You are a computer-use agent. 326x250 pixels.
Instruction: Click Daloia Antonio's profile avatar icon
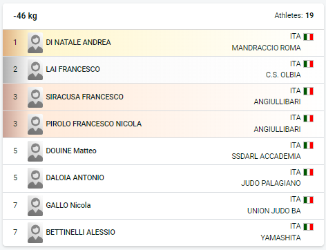(35, 178)
